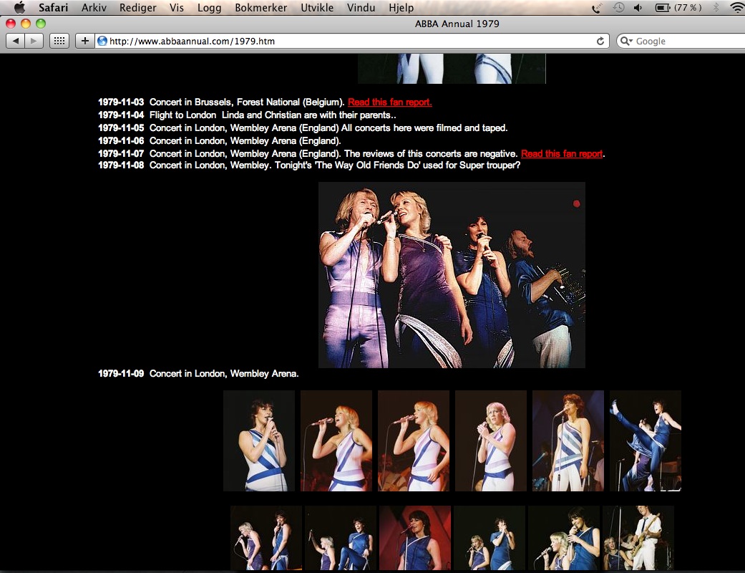Click text '1979-11-08'

(x=121, y=165)
